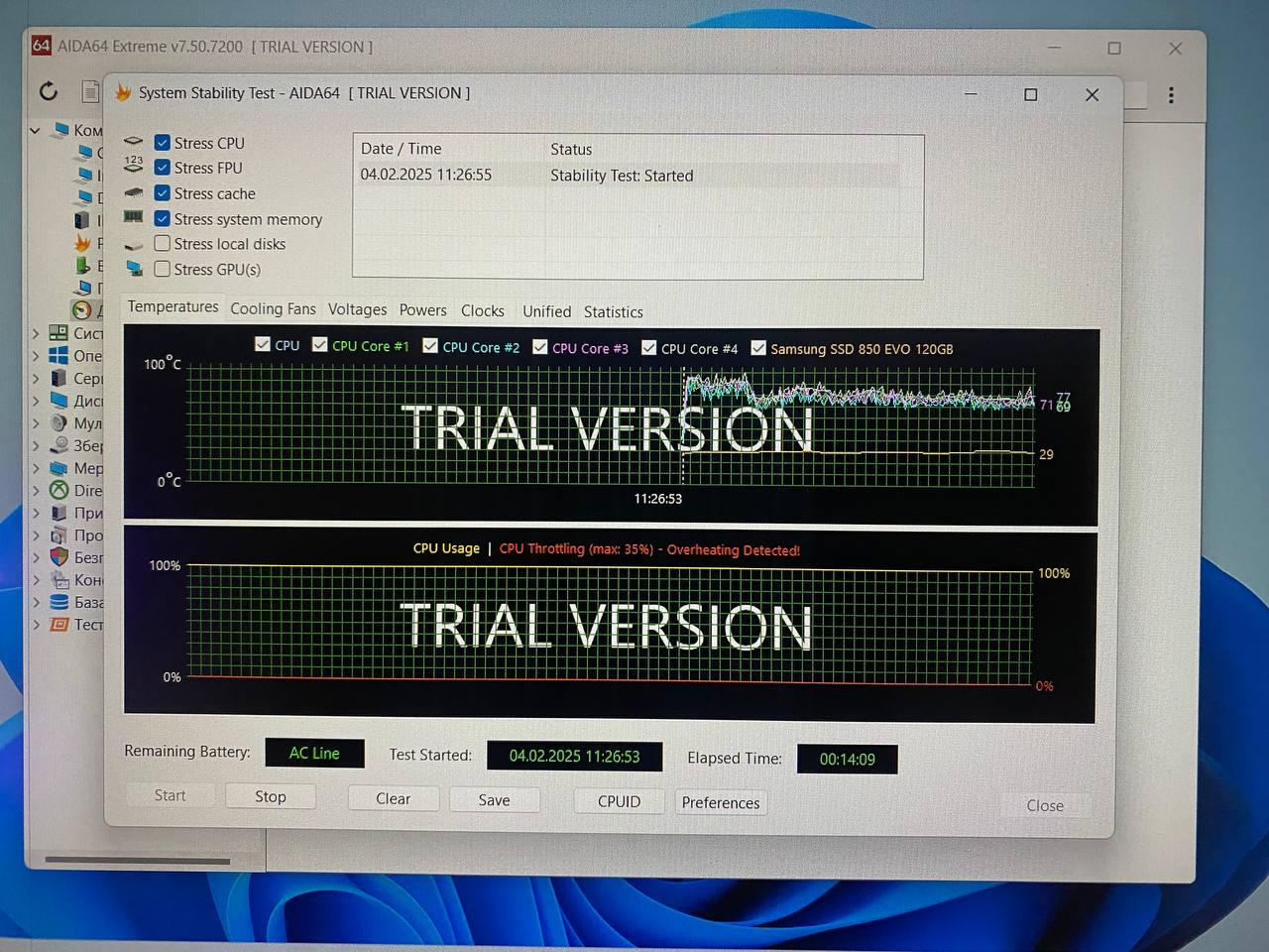The image size is (1269, 952).
Task: Select the motherboard icon next to Сист
Action: (58, 333)
